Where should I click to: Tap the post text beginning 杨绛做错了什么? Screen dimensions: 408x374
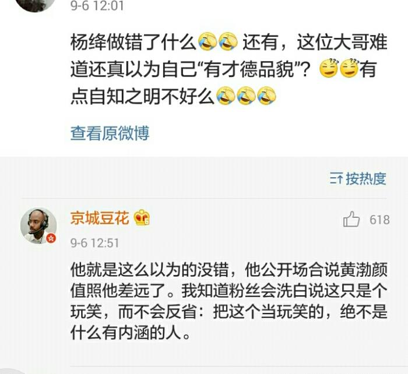coord(229,69)
